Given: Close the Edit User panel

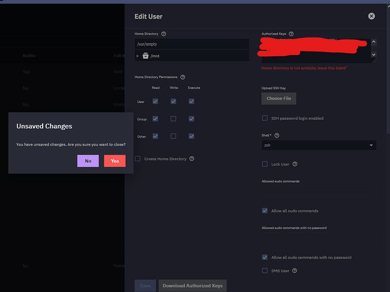Looking at the screenshot, I should point(371,17).
